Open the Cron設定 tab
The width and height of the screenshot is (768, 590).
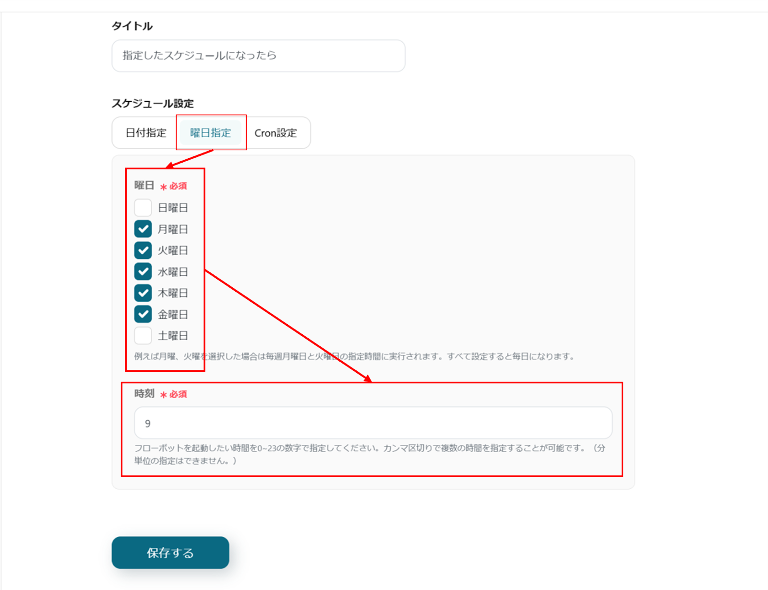click(276, 133)
